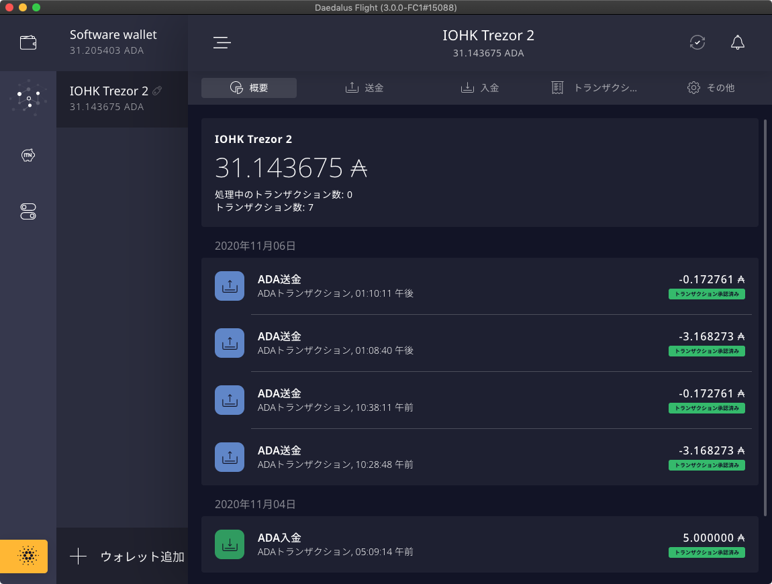Click the 31.205403 ADA Software wallet balance
772x584 pixels.
pyautogui.click(x=107, y=50)
